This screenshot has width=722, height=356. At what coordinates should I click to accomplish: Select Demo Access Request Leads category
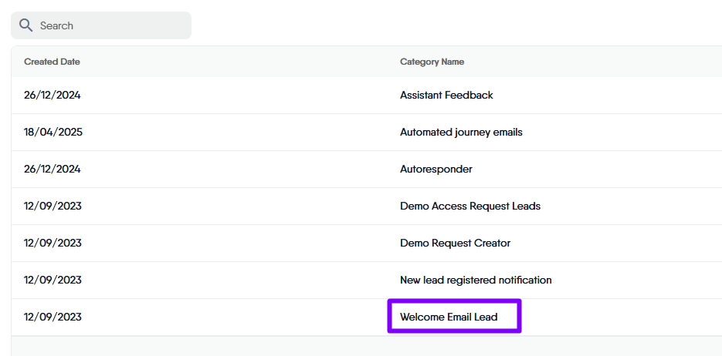469,207
